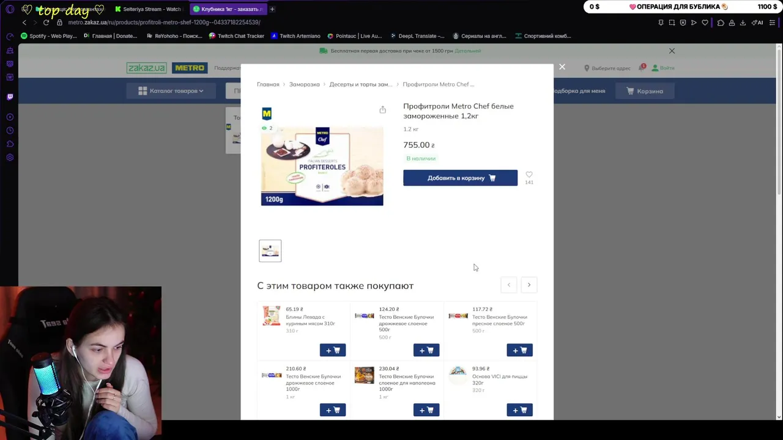Screen dimensions: 783x440
Task: Add Тесто пресное слоеное 500г to cart
Action: point(520,350)
